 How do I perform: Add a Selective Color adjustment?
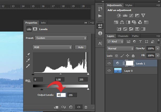[137, 29]
